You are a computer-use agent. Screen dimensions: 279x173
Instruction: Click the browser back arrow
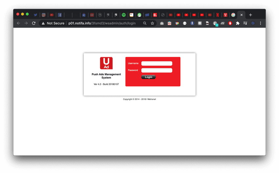[18, 23]
